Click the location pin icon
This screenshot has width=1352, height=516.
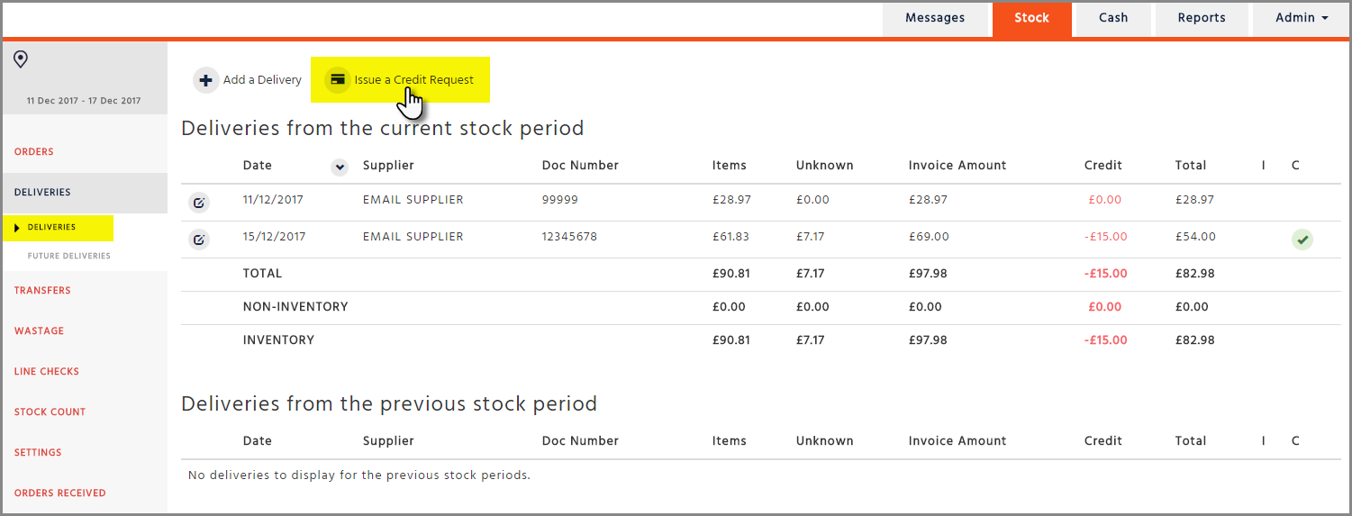click(21, 59)
